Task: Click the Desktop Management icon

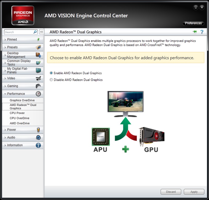Action: [38, 55]
